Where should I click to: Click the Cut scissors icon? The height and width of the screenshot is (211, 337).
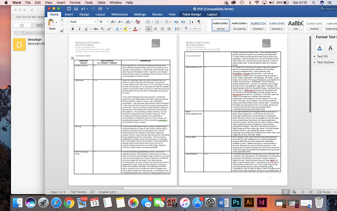pos(62,20)
